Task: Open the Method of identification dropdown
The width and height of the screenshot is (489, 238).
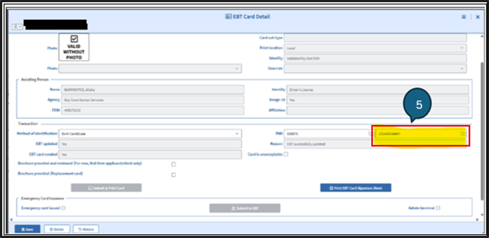Action: 150,134
